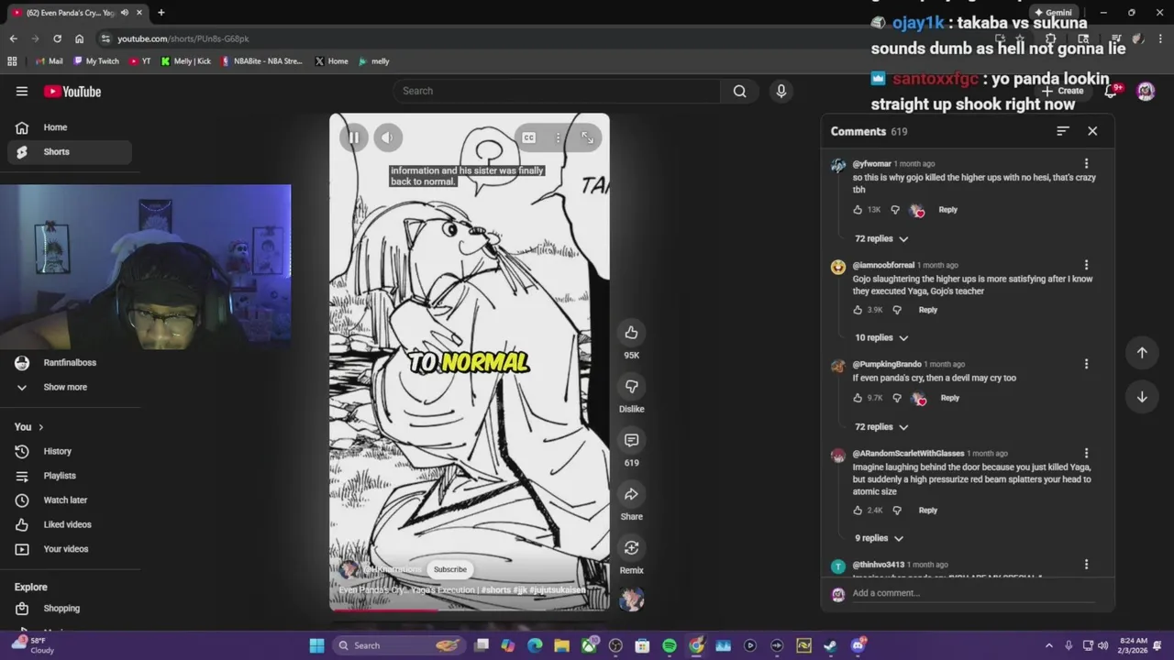Open the Create button
The image size is (1174, 660).
(x=1063, y=91)
